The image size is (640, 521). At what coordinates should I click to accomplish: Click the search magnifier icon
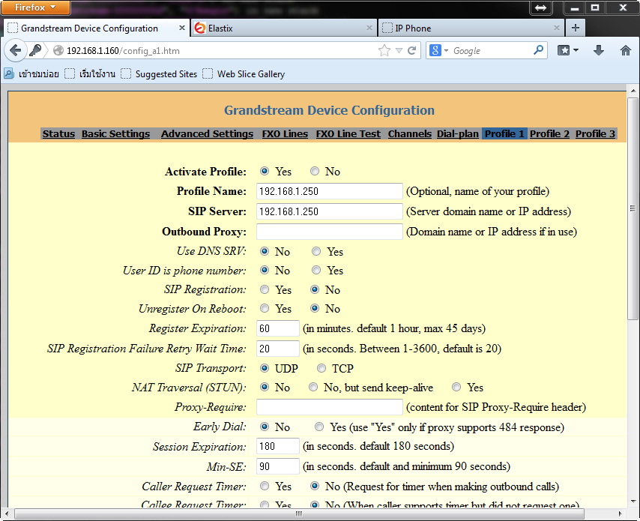538,50
